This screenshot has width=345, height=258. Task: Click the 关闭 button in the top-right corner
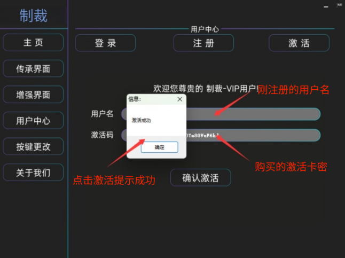[x=339, y=5]
